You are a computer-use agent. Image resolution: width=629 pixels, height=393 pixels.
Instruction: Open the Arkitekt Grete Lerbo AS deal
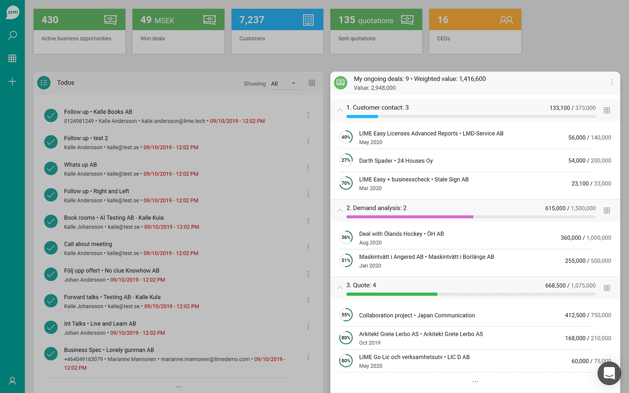475,338
